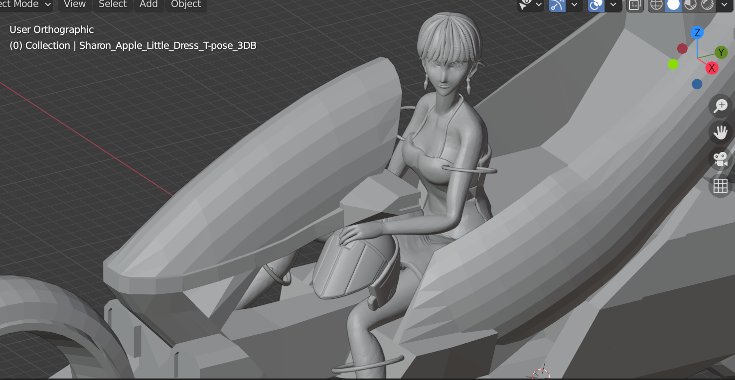Click the lime negative Y gizmo ball
Image resolution: width=735 pixels, height=380 pixels.
point(673,64)
